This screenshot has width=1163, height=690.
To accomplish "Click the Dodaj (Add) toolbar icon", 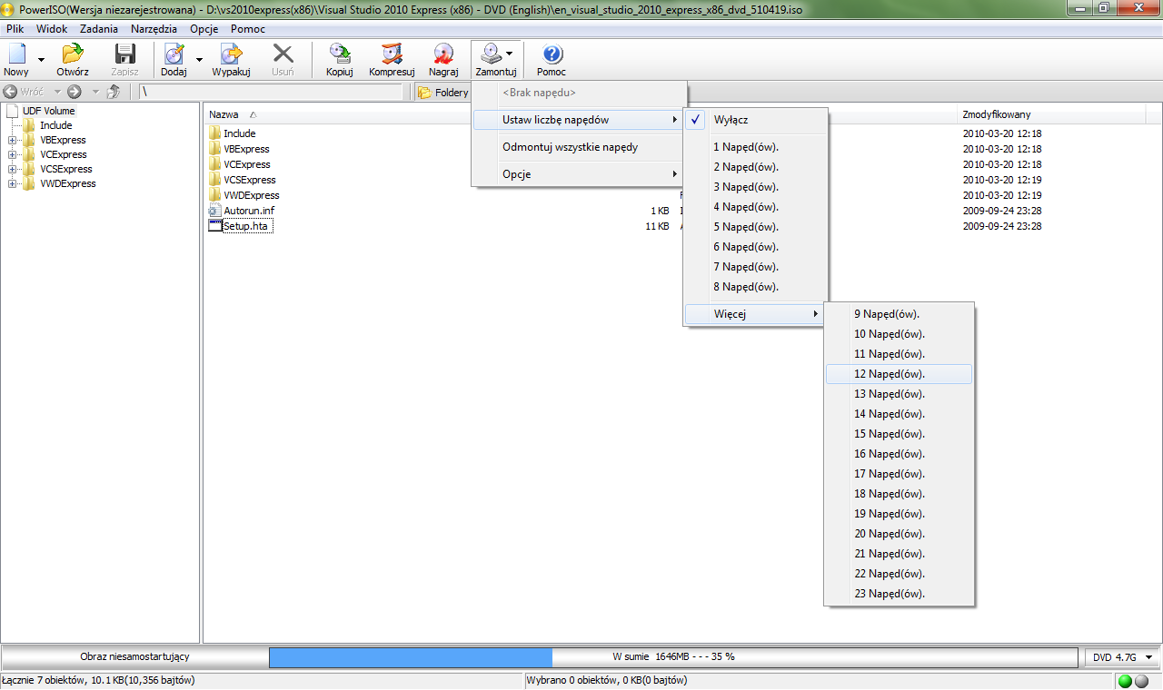I will pos(173,54).
